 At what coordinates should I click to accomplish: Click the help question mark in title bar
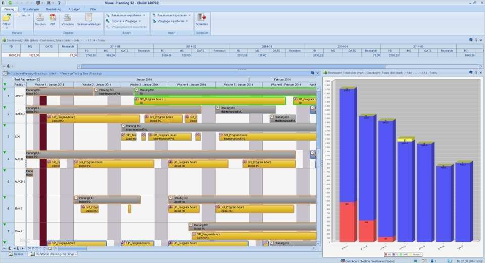[x=59, y=3]
